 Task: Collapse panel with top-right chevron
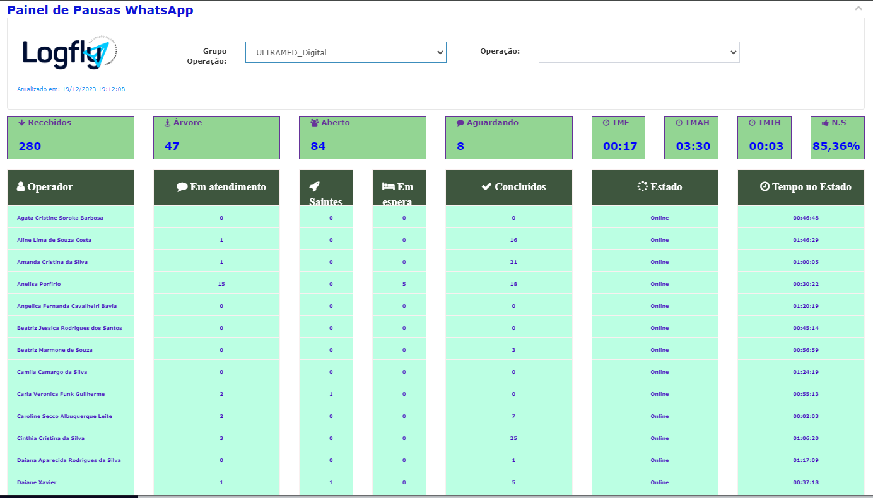tap(858, 8)
